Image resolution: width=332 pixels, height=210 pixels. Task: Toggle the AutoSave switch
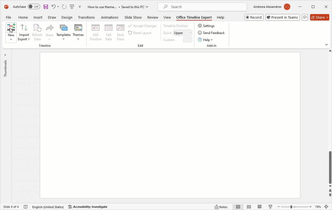[34, 7]
